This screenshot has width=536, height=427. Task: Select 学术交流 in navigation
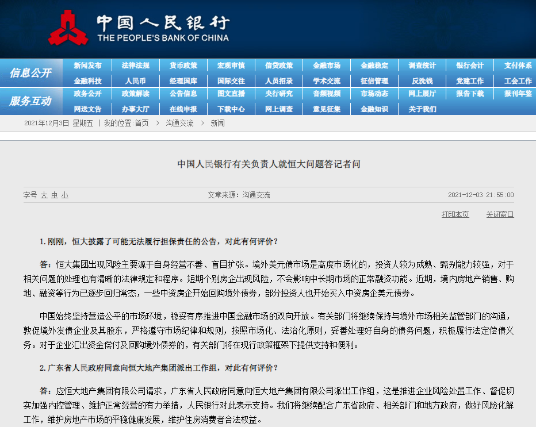[327, 81]
